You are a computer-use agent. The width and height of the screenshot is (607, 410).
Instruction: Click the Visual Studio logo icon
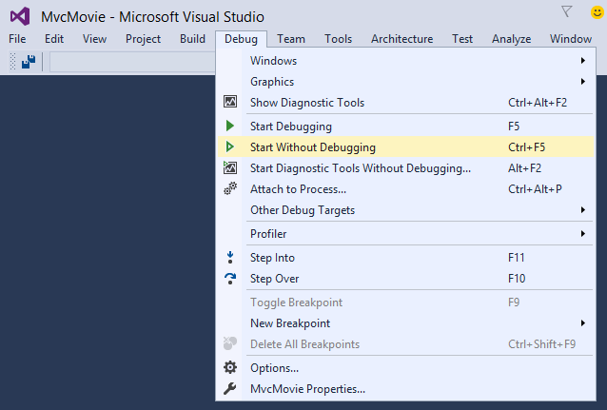coord(20,16)
